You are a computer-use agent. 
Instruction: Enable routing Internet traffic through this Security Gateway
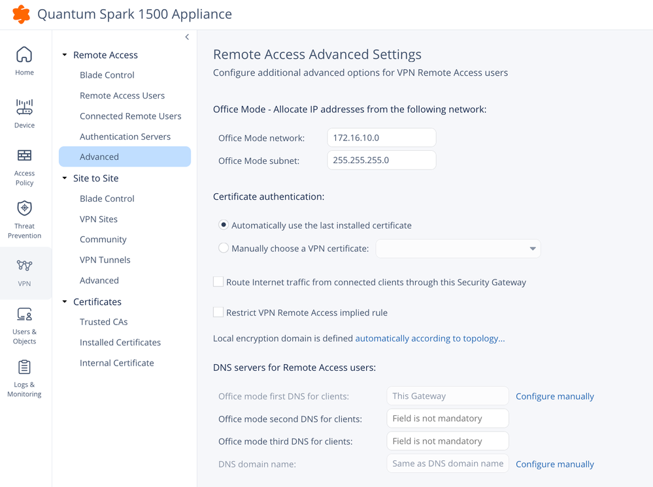218,282
